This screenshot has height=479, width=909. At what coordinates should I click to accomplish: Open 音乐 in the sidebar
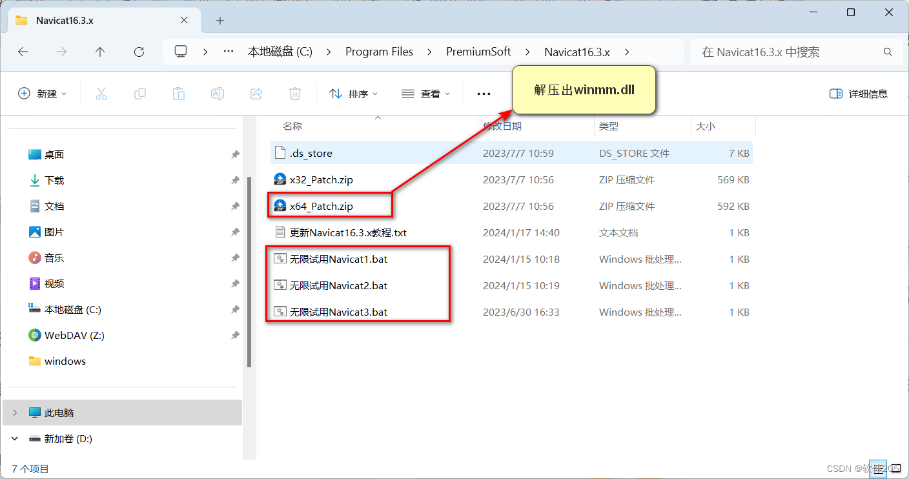pos(54,258)
